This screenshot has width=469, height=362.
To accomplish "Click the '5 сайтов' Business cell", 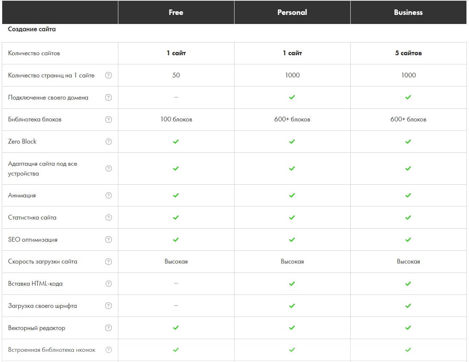I will [408, 53].
